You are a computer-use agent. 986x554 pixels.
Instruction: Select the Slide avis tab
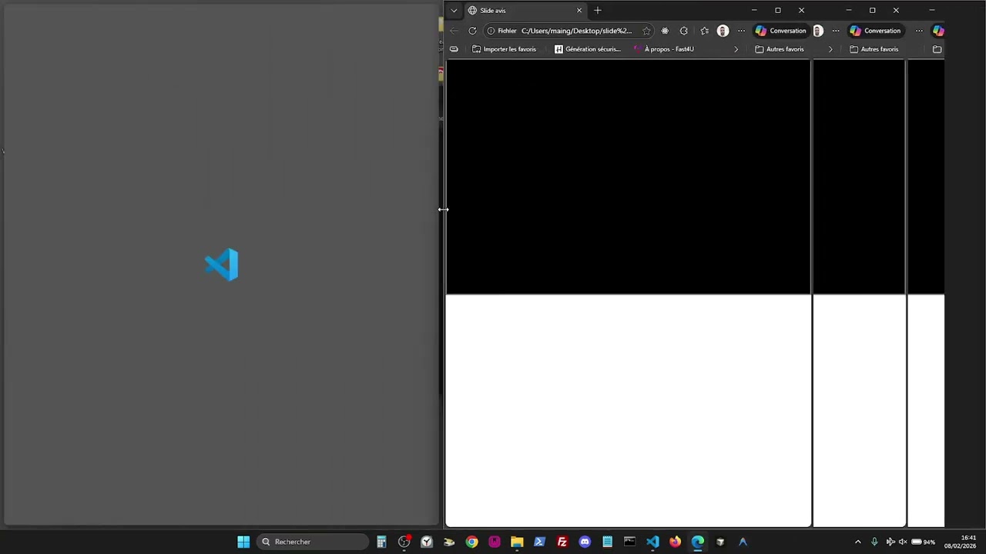coord(526,11)
